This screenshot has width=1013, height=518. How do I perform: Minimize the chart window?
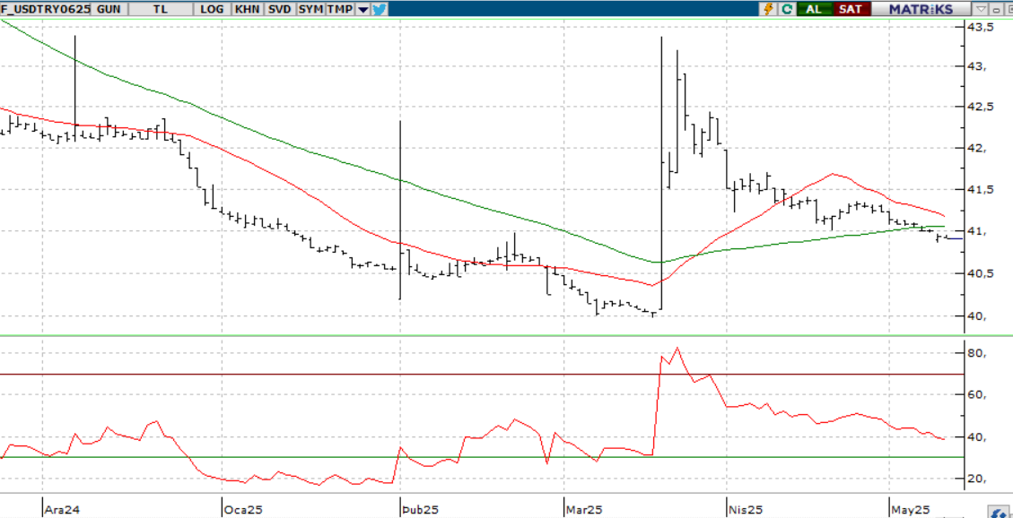click(x=996, y=10)
